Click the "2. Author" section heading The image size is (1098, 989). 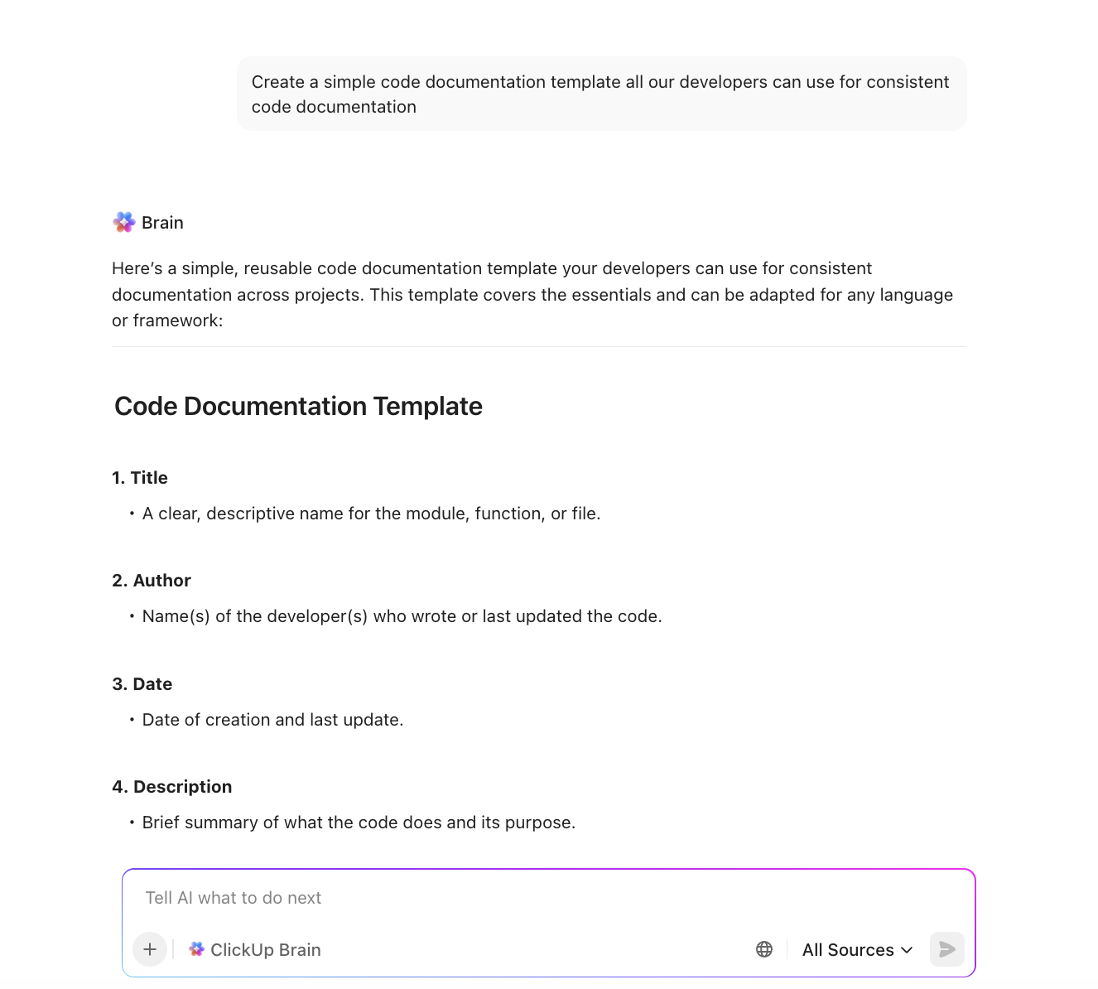click(x=152, y=581)
